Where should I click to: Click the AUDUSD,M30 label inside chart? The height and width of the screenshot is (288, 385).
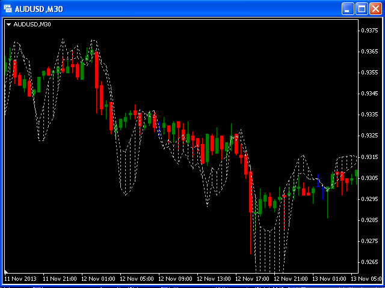coord(32,25)
